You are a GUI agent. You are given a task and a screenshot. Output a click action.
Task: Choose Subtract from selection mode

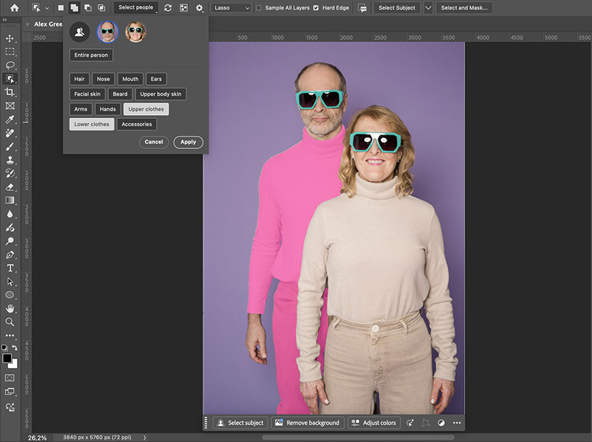tap(88, 7)
